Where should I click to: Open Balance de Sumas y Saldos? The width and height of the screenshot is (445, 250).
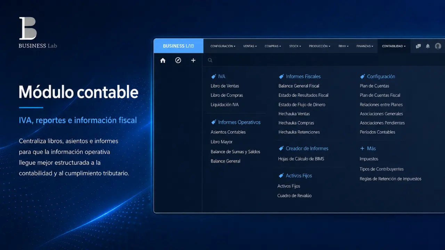235,152
